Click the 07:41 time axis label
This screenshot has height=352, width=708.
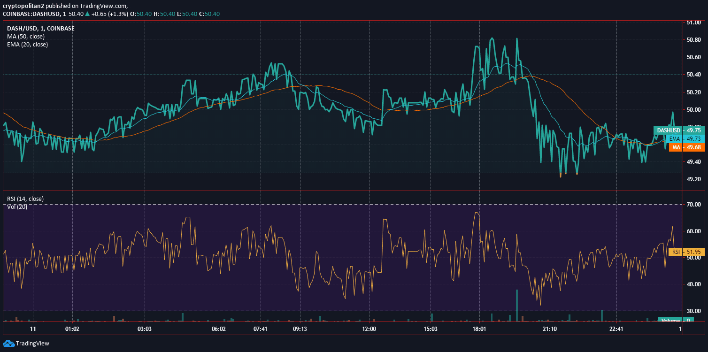260,329
